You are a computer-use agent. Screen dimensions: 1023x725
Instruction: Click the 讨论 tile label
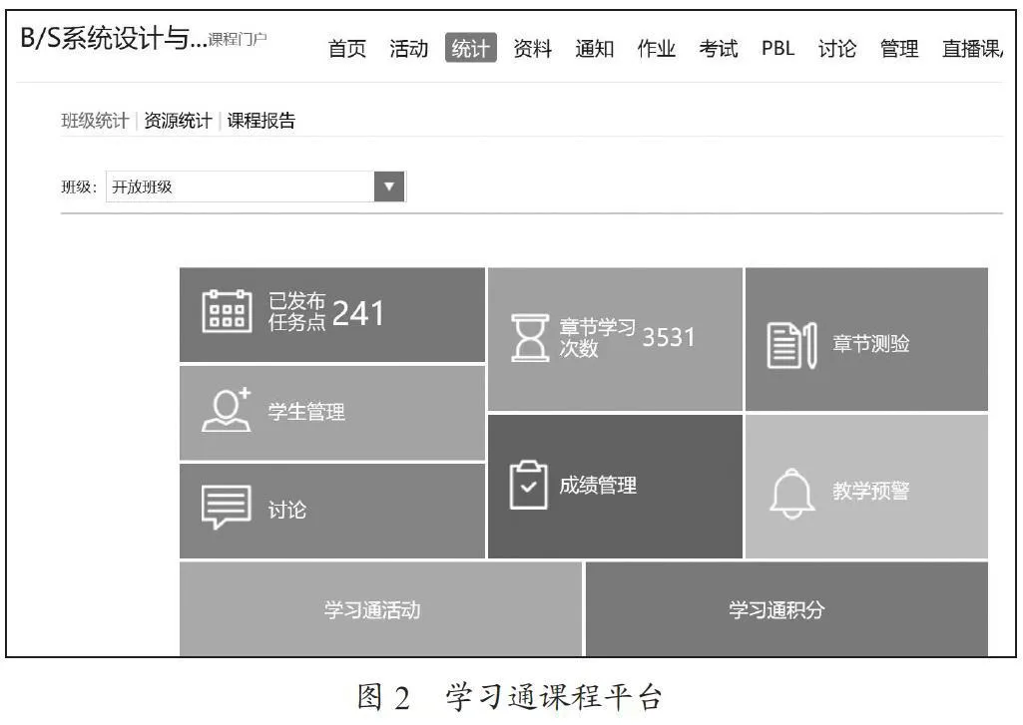pos(286,510)
